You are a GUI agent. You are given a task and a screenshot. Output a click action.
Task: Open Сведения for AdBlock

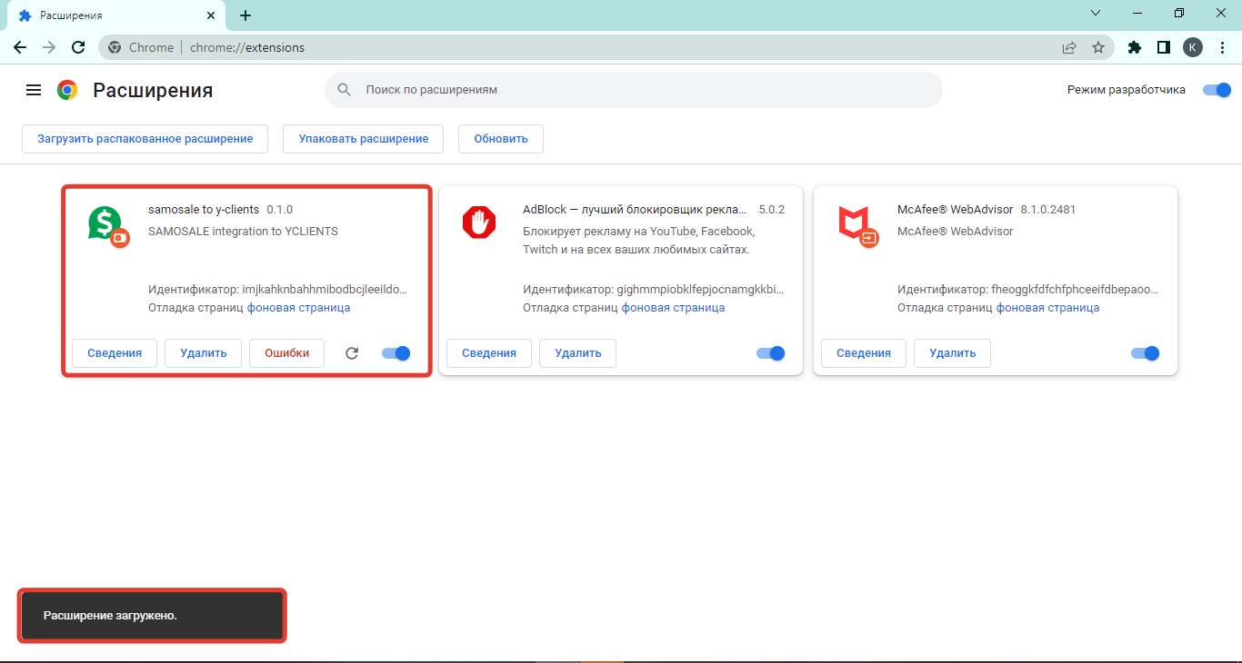tap(489, 353)
